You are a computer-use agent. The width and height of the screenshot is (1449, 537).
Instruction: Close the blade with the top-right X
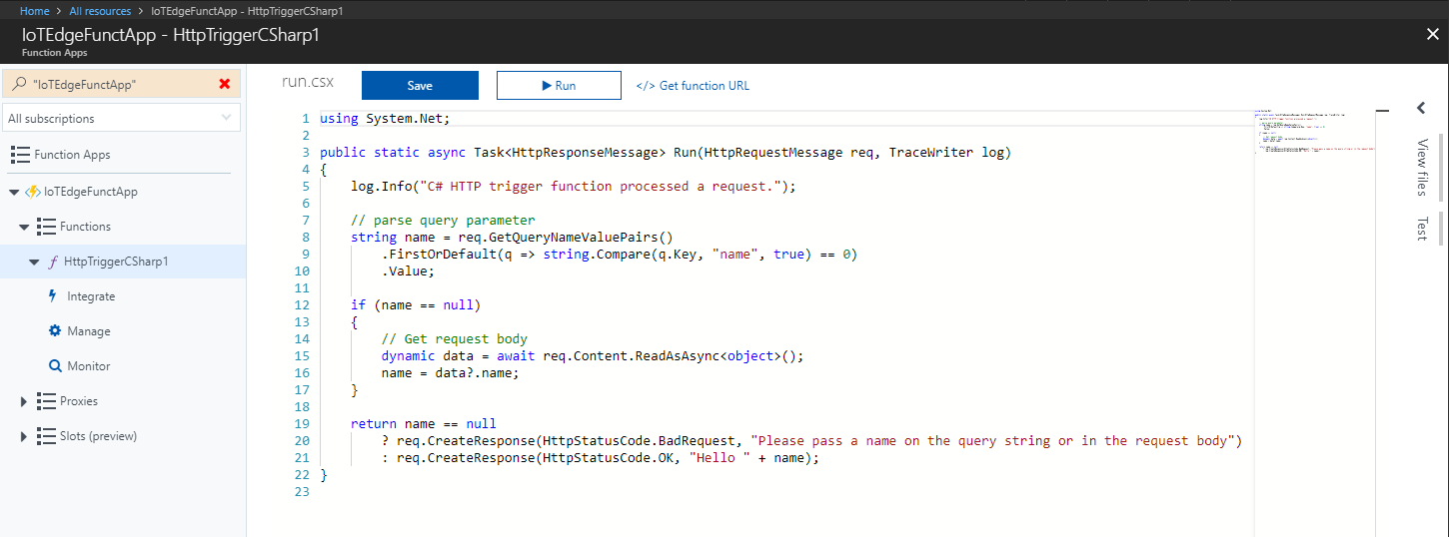click(1432, 34)
